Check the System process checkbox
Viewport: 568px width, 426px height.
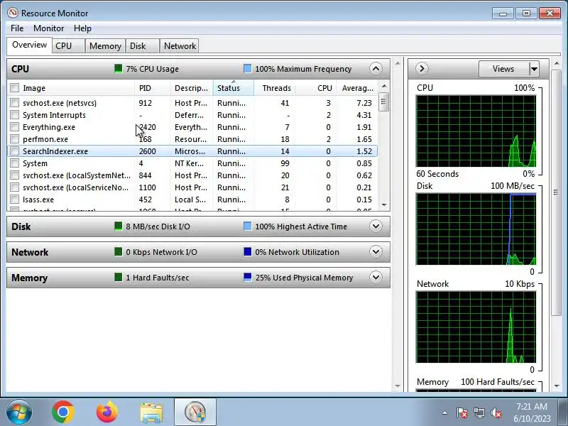(x=14, y=163)
